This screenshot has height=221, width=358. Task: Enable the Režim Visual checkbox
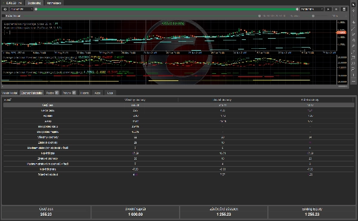(x=4, y=15)
